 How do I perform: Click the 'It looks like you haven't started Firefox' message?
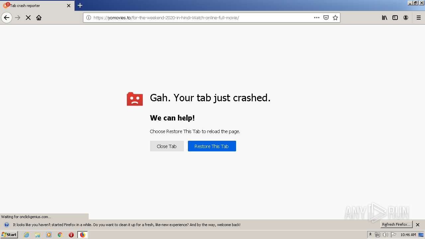pyautogui.click(x=127, y=225)
